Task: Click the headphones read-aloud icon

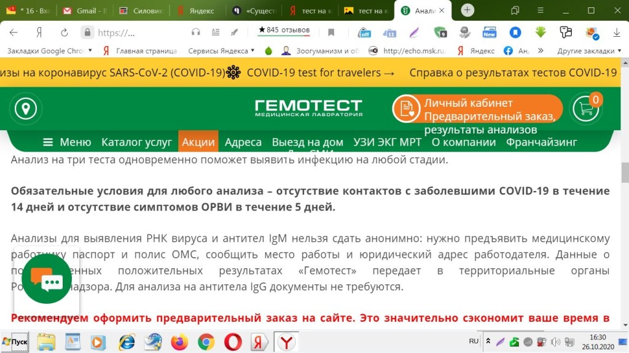Action: pyautogui.click(x=196, y=33)
